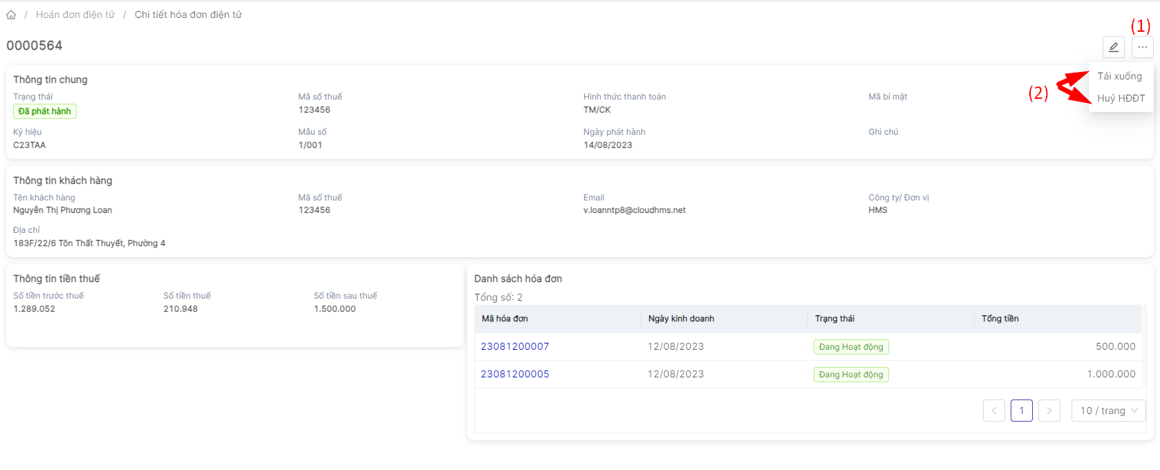Click the 'Trạng thái' table column header
This screenshot has height=470, width=1160.
click(834, 319)
